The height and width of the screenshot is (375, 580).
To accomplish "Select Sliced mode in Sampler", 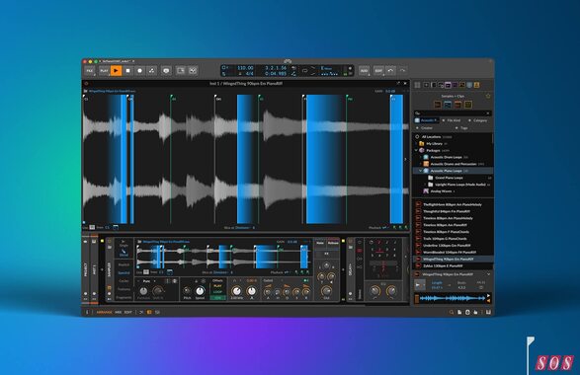I will (124, 253).
